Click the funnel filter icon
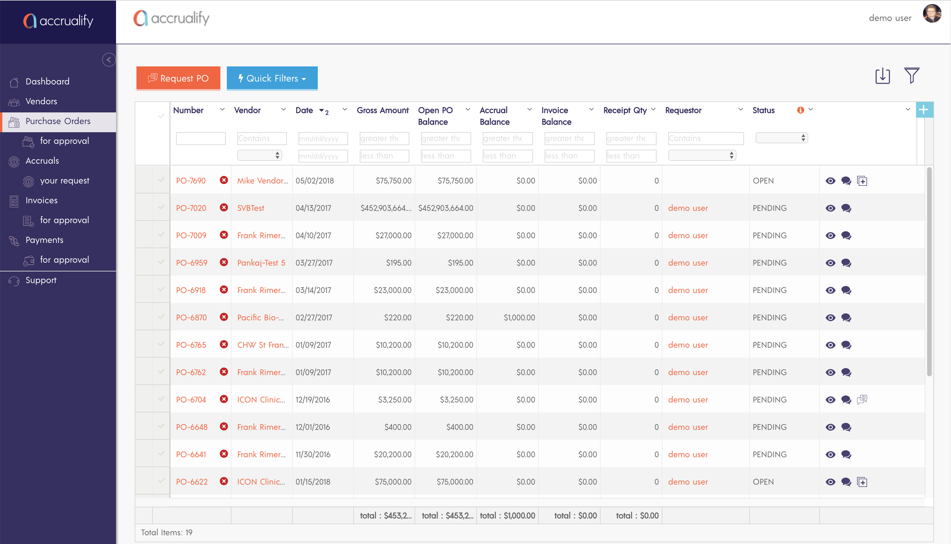 (911, 76)
